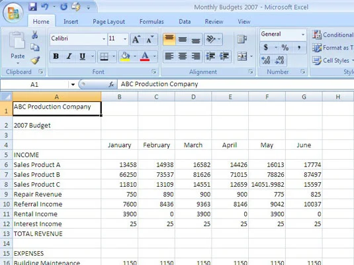Open the Page Layout tab

109,22
